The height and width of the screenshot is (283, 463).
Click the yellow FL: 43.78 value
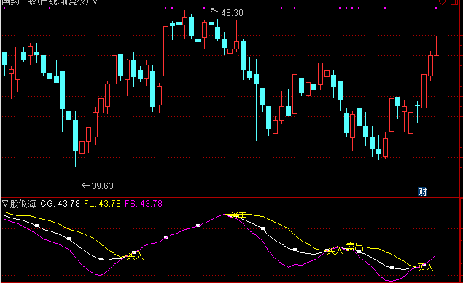pyautogui.click(x=102, y=204)
